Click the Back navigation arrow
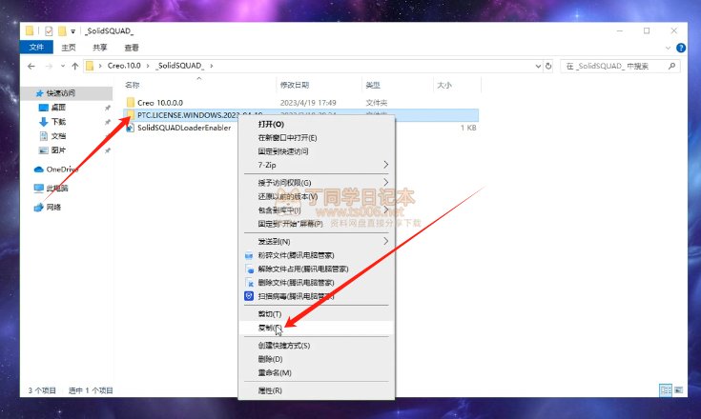The height and width of the screenshot is (419, 701). (x=31, y=66)
